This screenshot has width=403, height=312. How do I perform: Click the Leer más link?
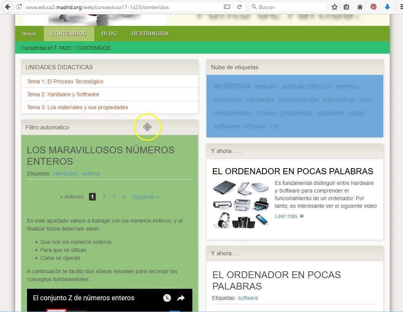pyautogui.click(x=286, y=216)
